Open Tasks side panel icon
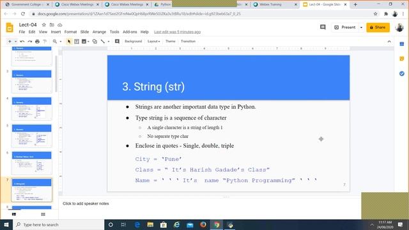Screen dimensions: 409x230 click(402, 74)
